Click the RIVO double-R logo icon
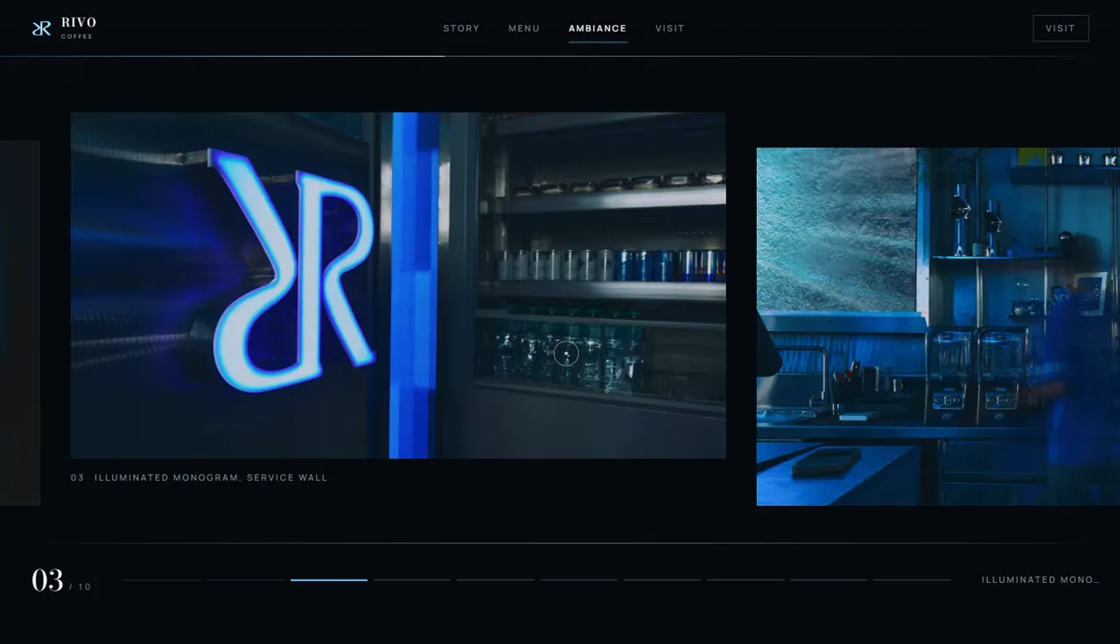 click(41, 29)
